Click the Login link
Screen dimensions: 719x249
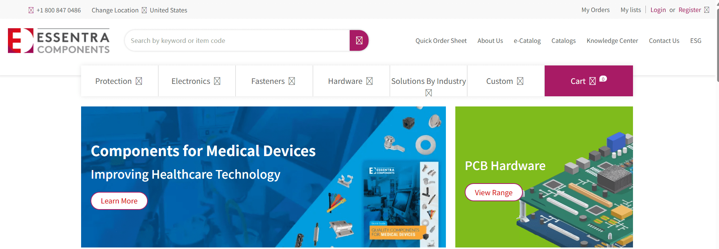[658, 10]
